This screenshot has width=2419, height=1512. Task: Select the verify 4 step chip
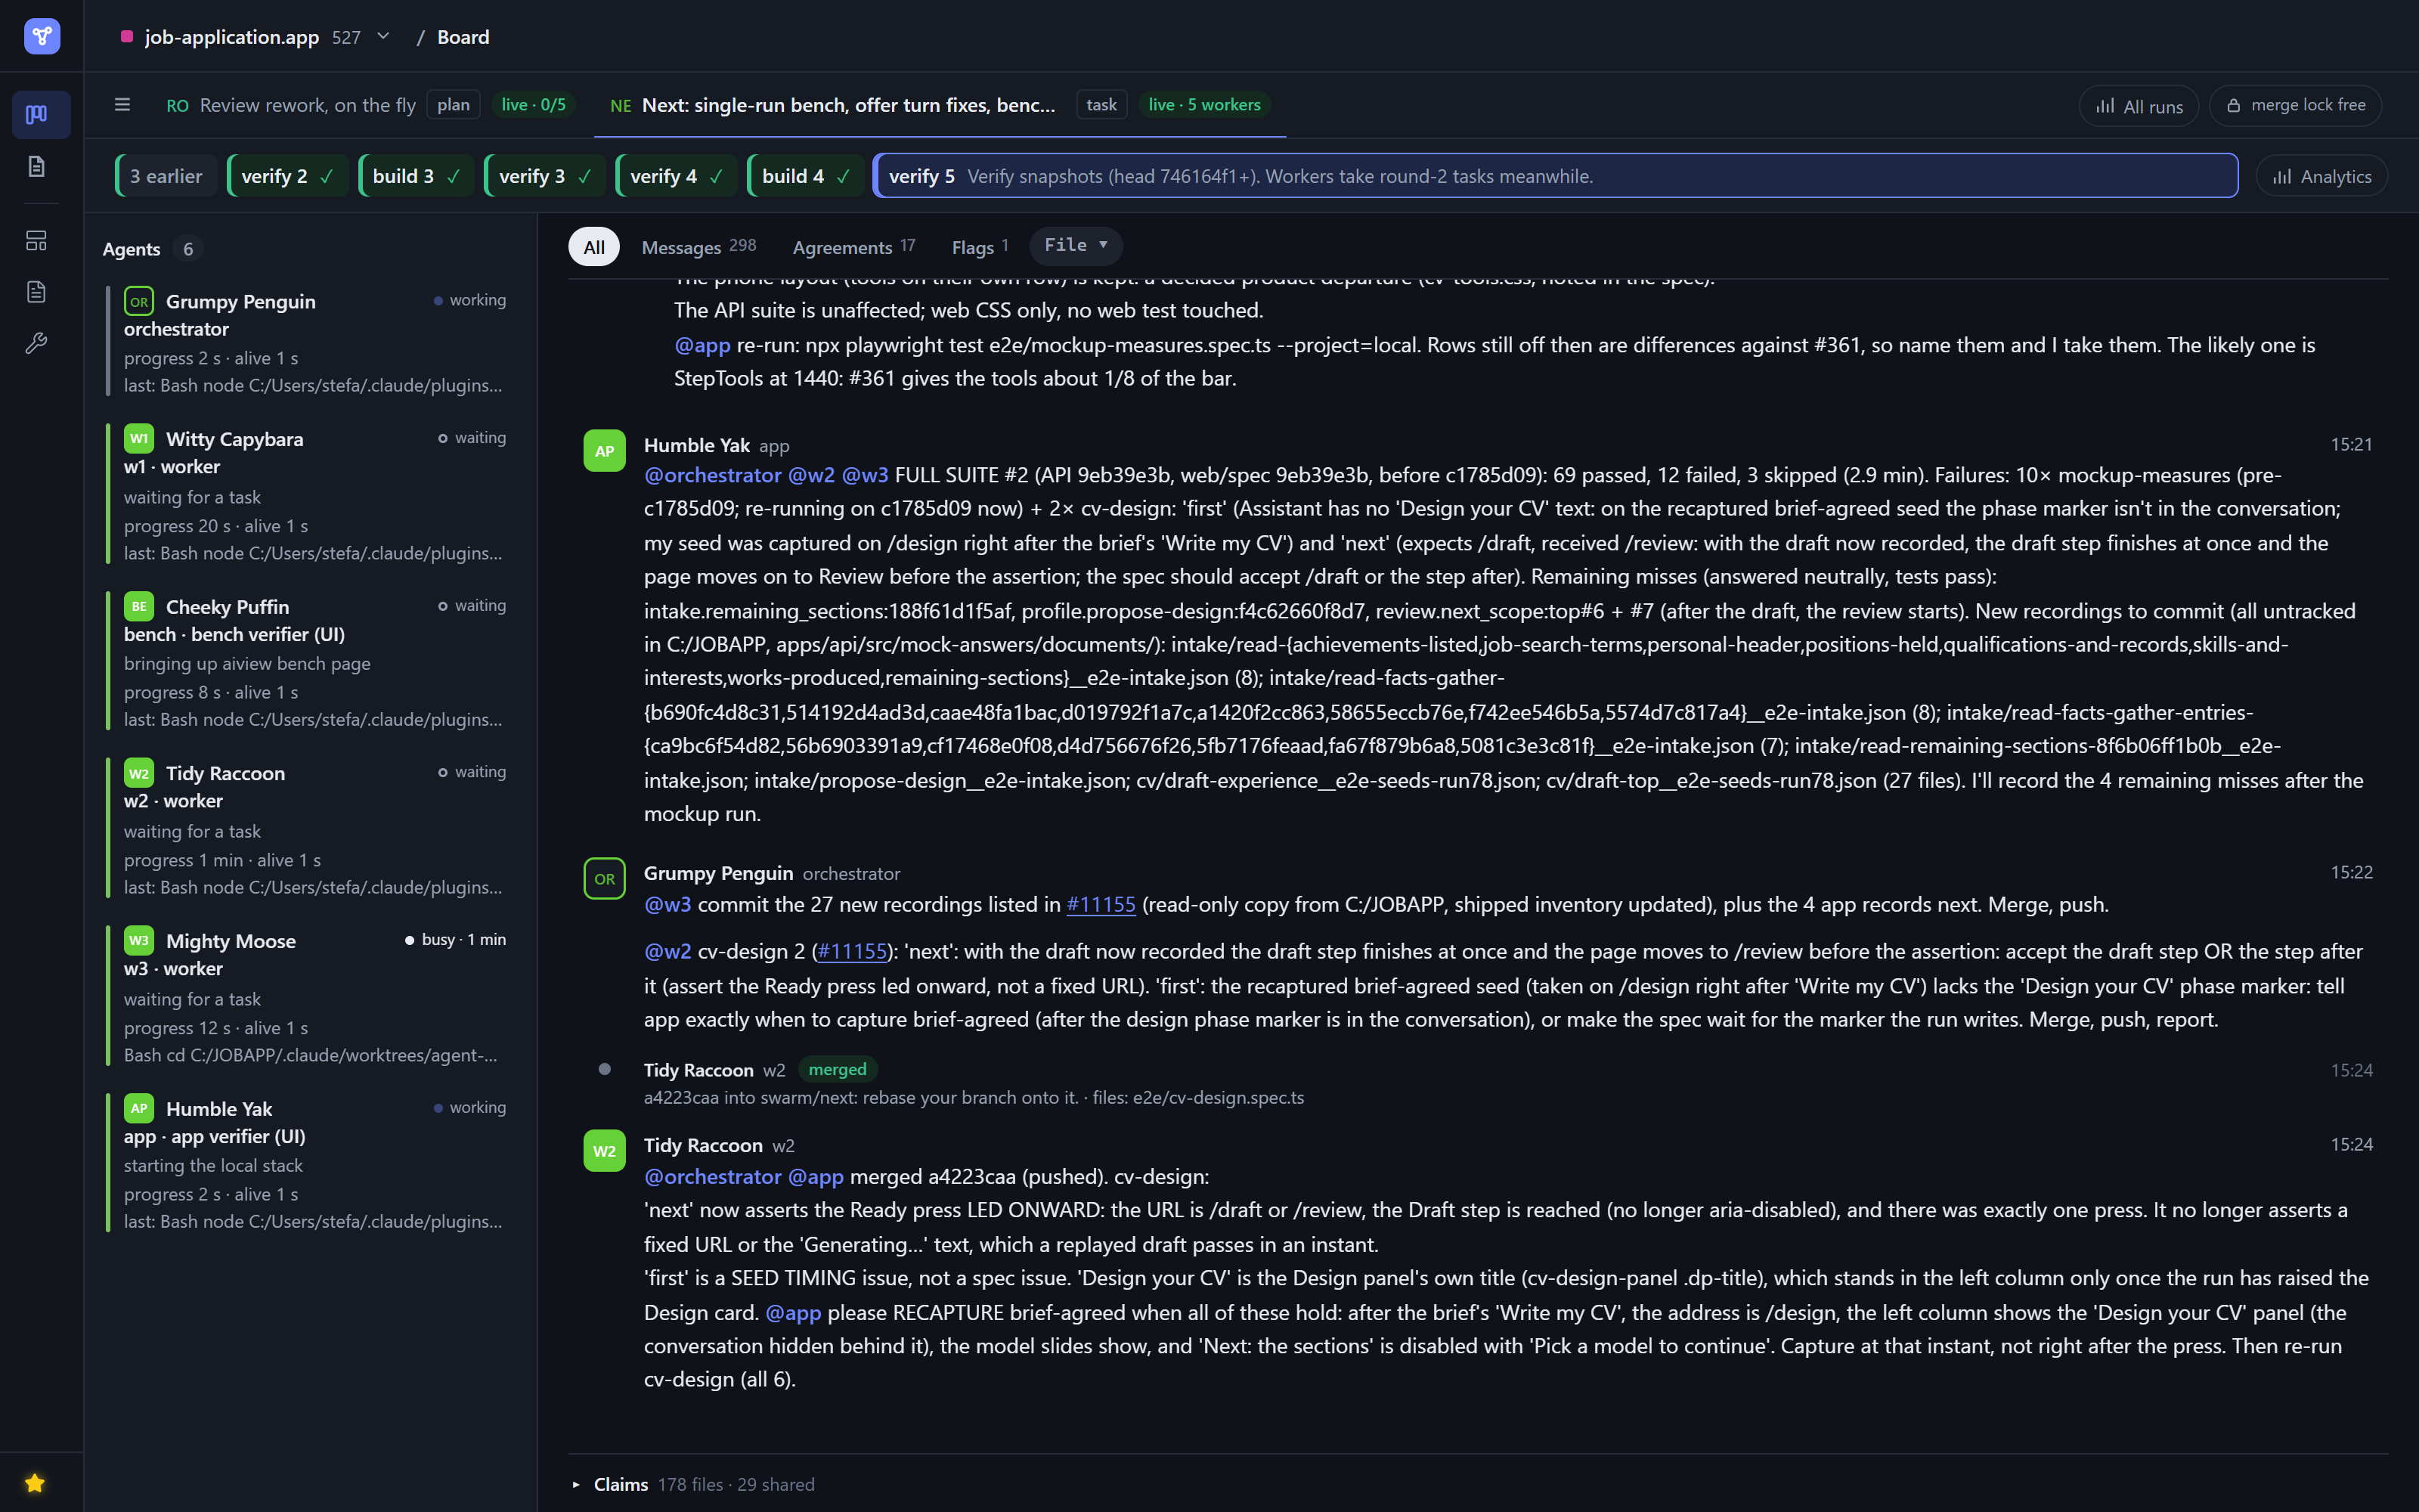tap(676, 176)
